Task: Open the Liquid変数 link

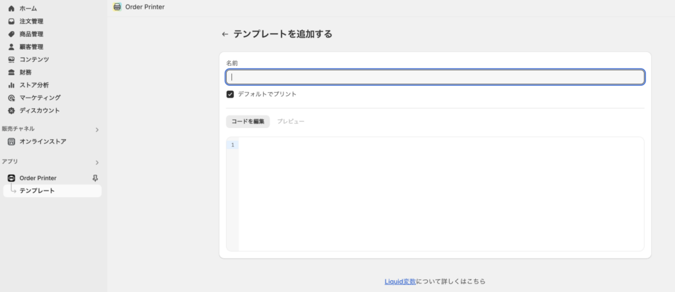Action: coord(400,281)
